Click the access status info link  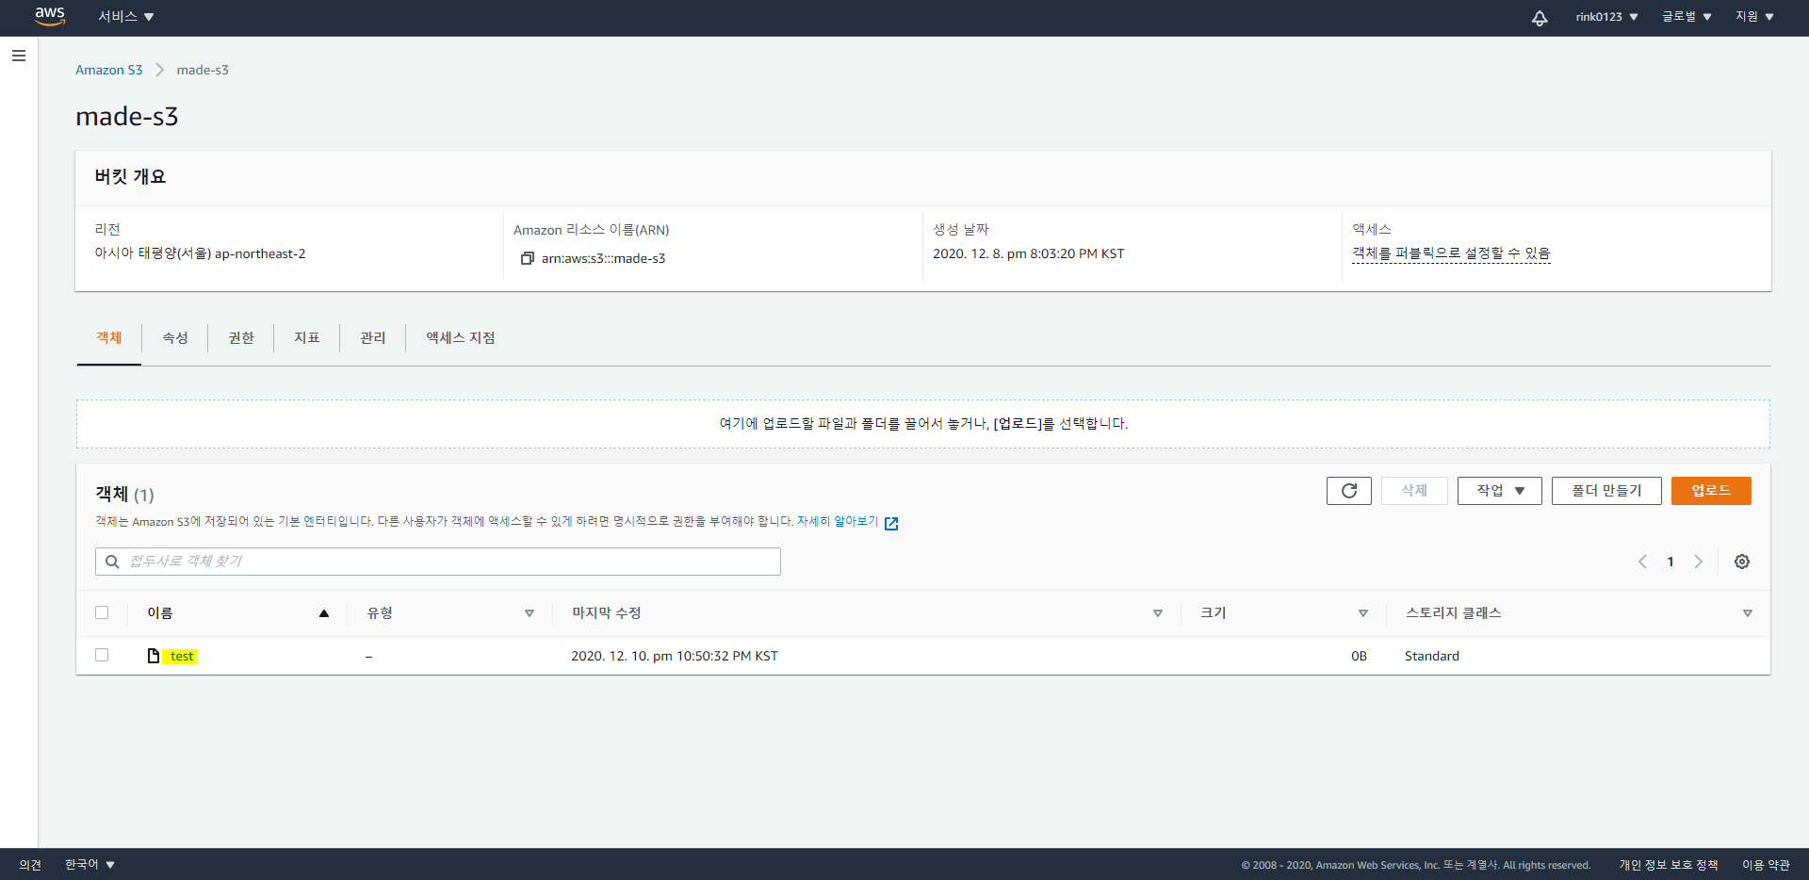click(x=1451, y=253)
